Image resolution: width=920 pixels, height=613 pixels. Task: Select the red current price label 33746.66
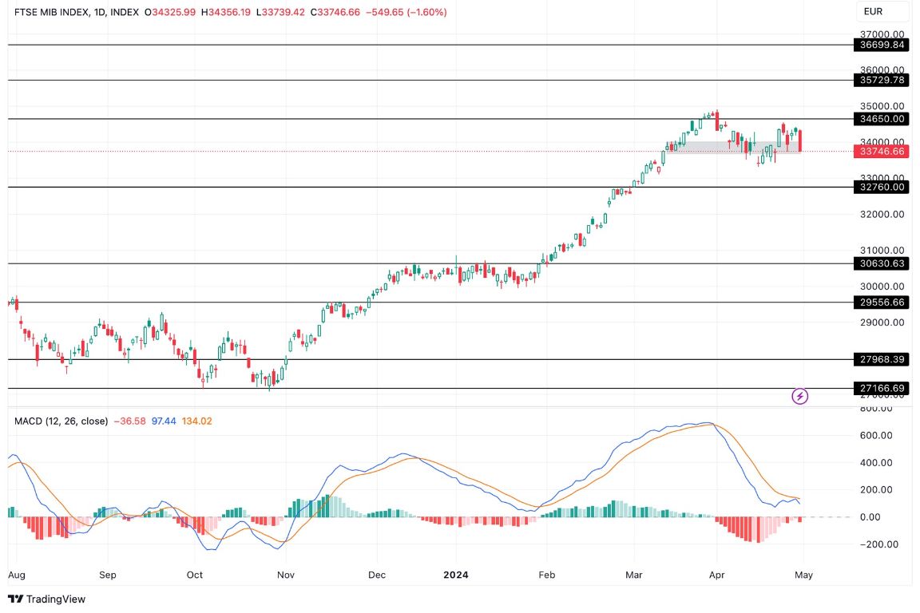click(x=882, y=151)
